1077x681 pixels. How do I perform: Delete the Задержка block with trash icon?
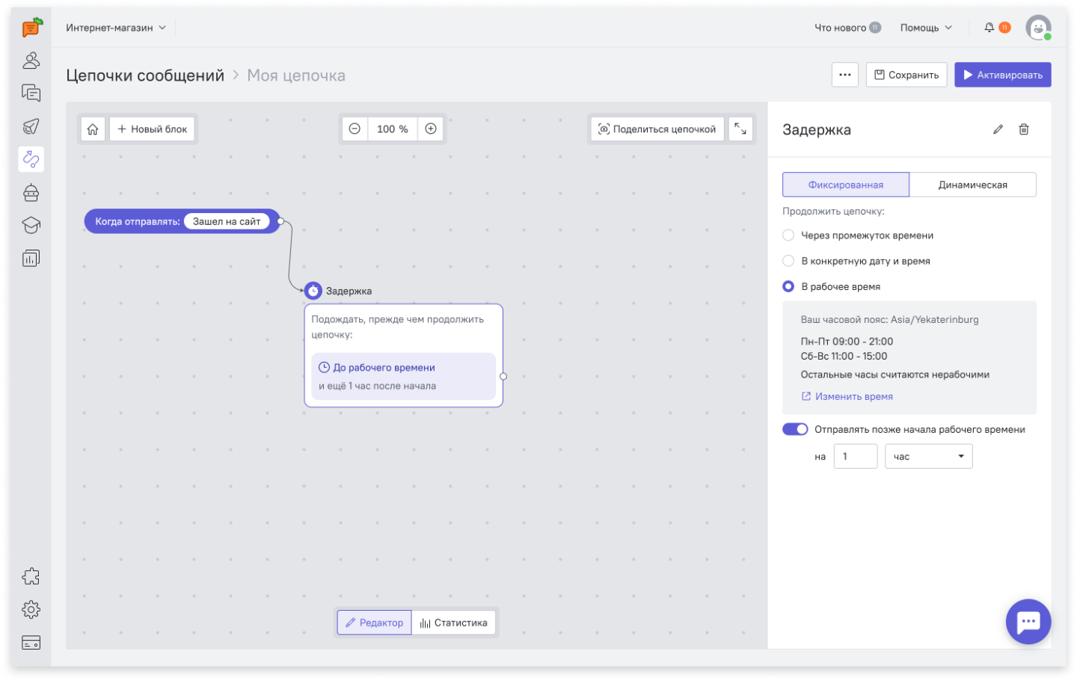[x=1024, y=130]
